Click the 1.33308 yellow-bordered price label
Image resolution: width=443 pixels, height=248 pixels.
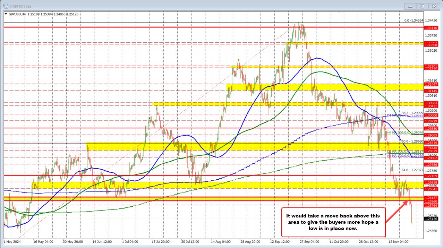(x=431, y=44)
